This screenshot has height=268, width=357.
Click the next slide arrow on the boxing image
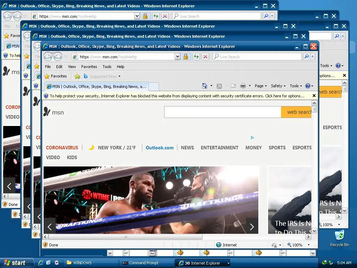point(252,226)
